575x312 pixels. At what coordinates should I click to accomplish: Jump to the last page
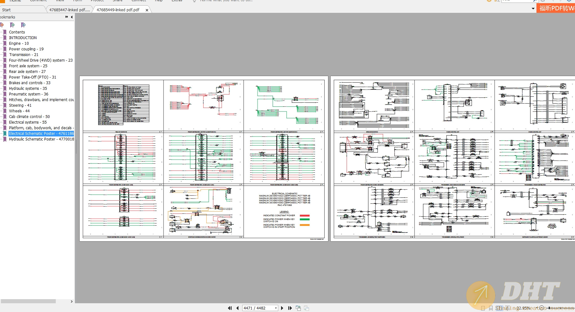tap(290, 308)
